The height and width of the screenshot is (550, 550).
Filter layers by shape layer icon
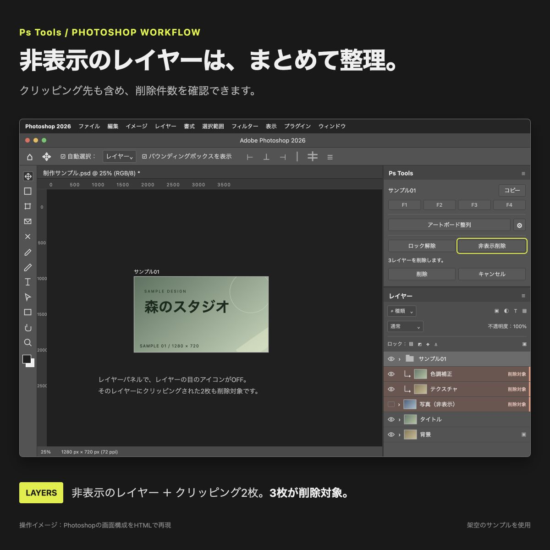[524, 311]
